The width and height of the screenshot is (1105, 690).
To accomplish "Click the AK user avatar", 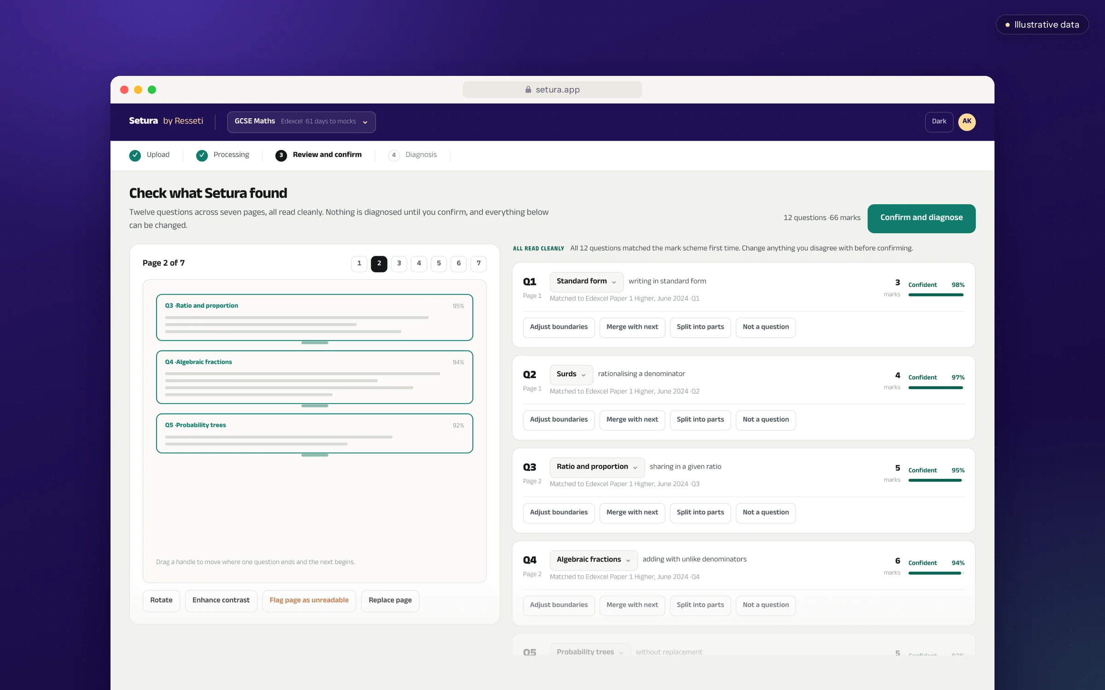I will 966,121.
